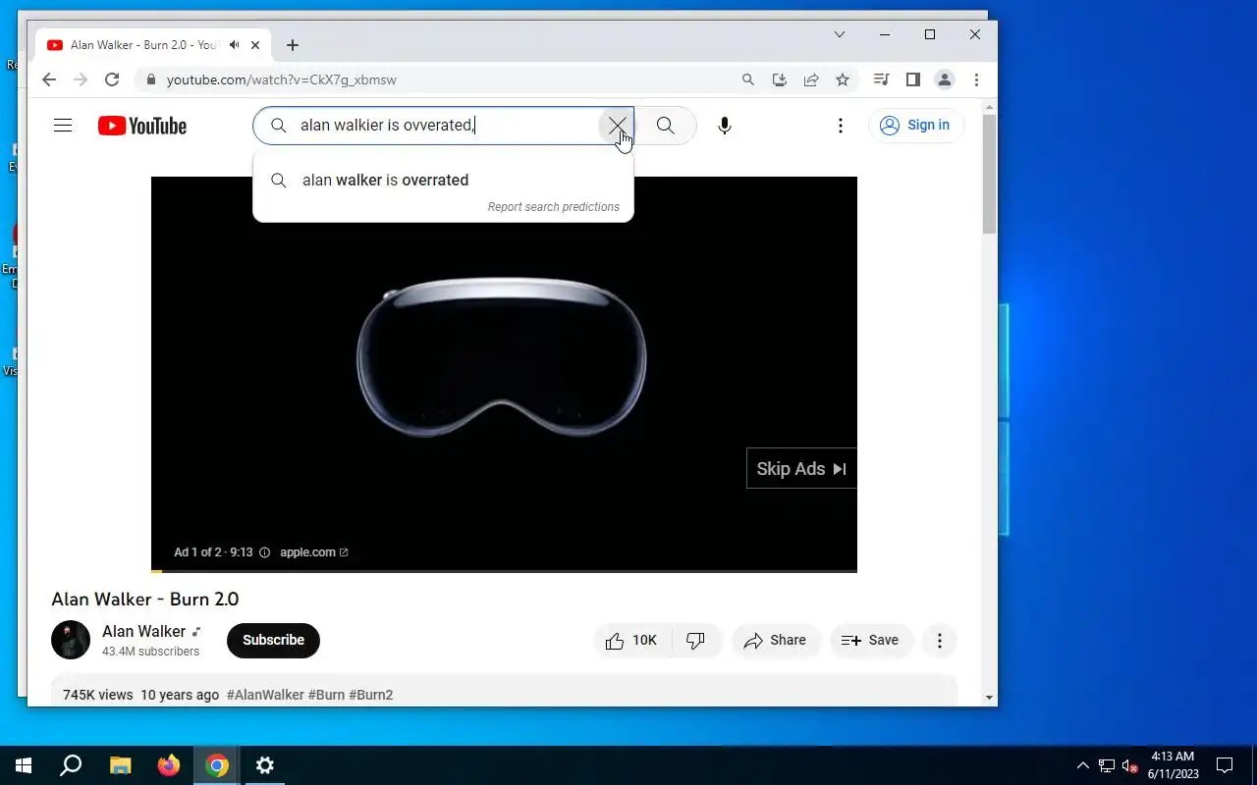Like the video with thumbs up
This screenshot has height=785, width=1257.
(632, 640)
